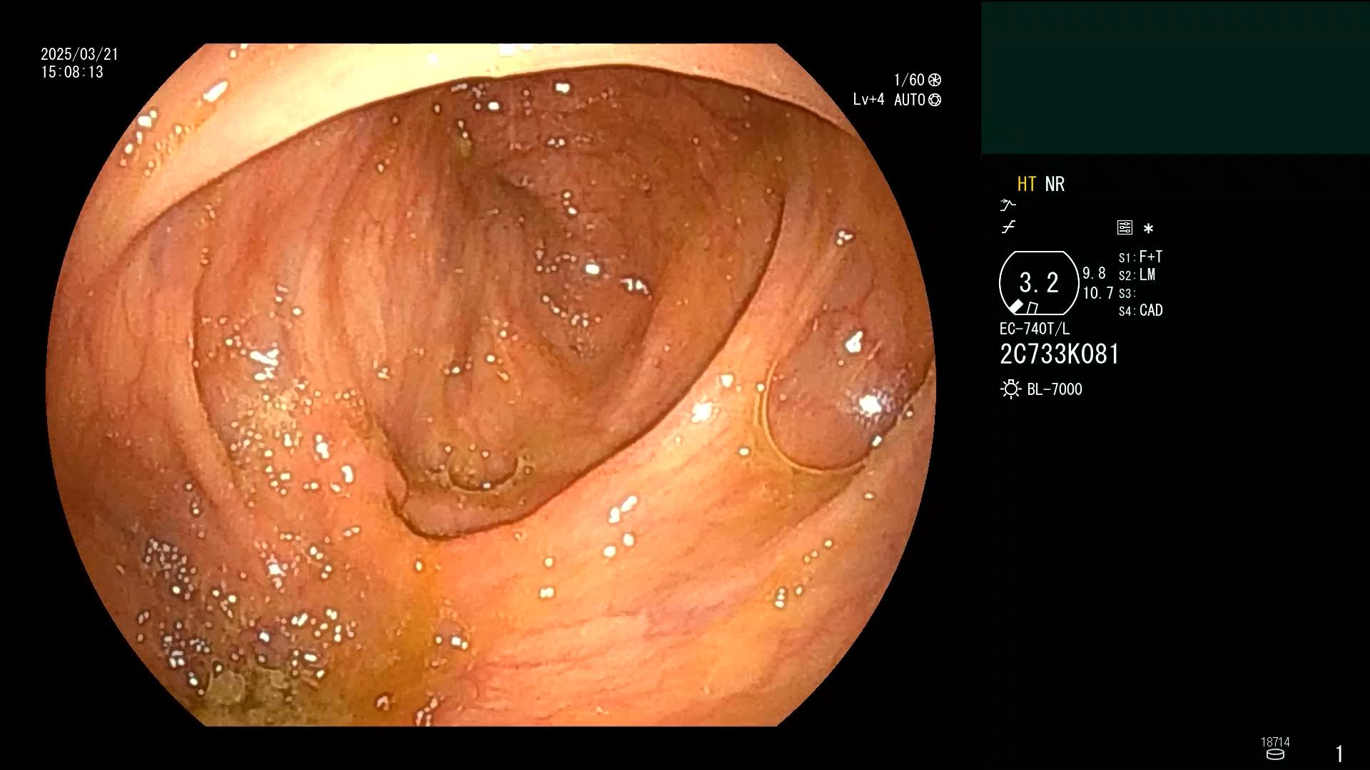Click the date 2025/03/21
This screenshot has height=770, width=1370.
tap(79, 54)
